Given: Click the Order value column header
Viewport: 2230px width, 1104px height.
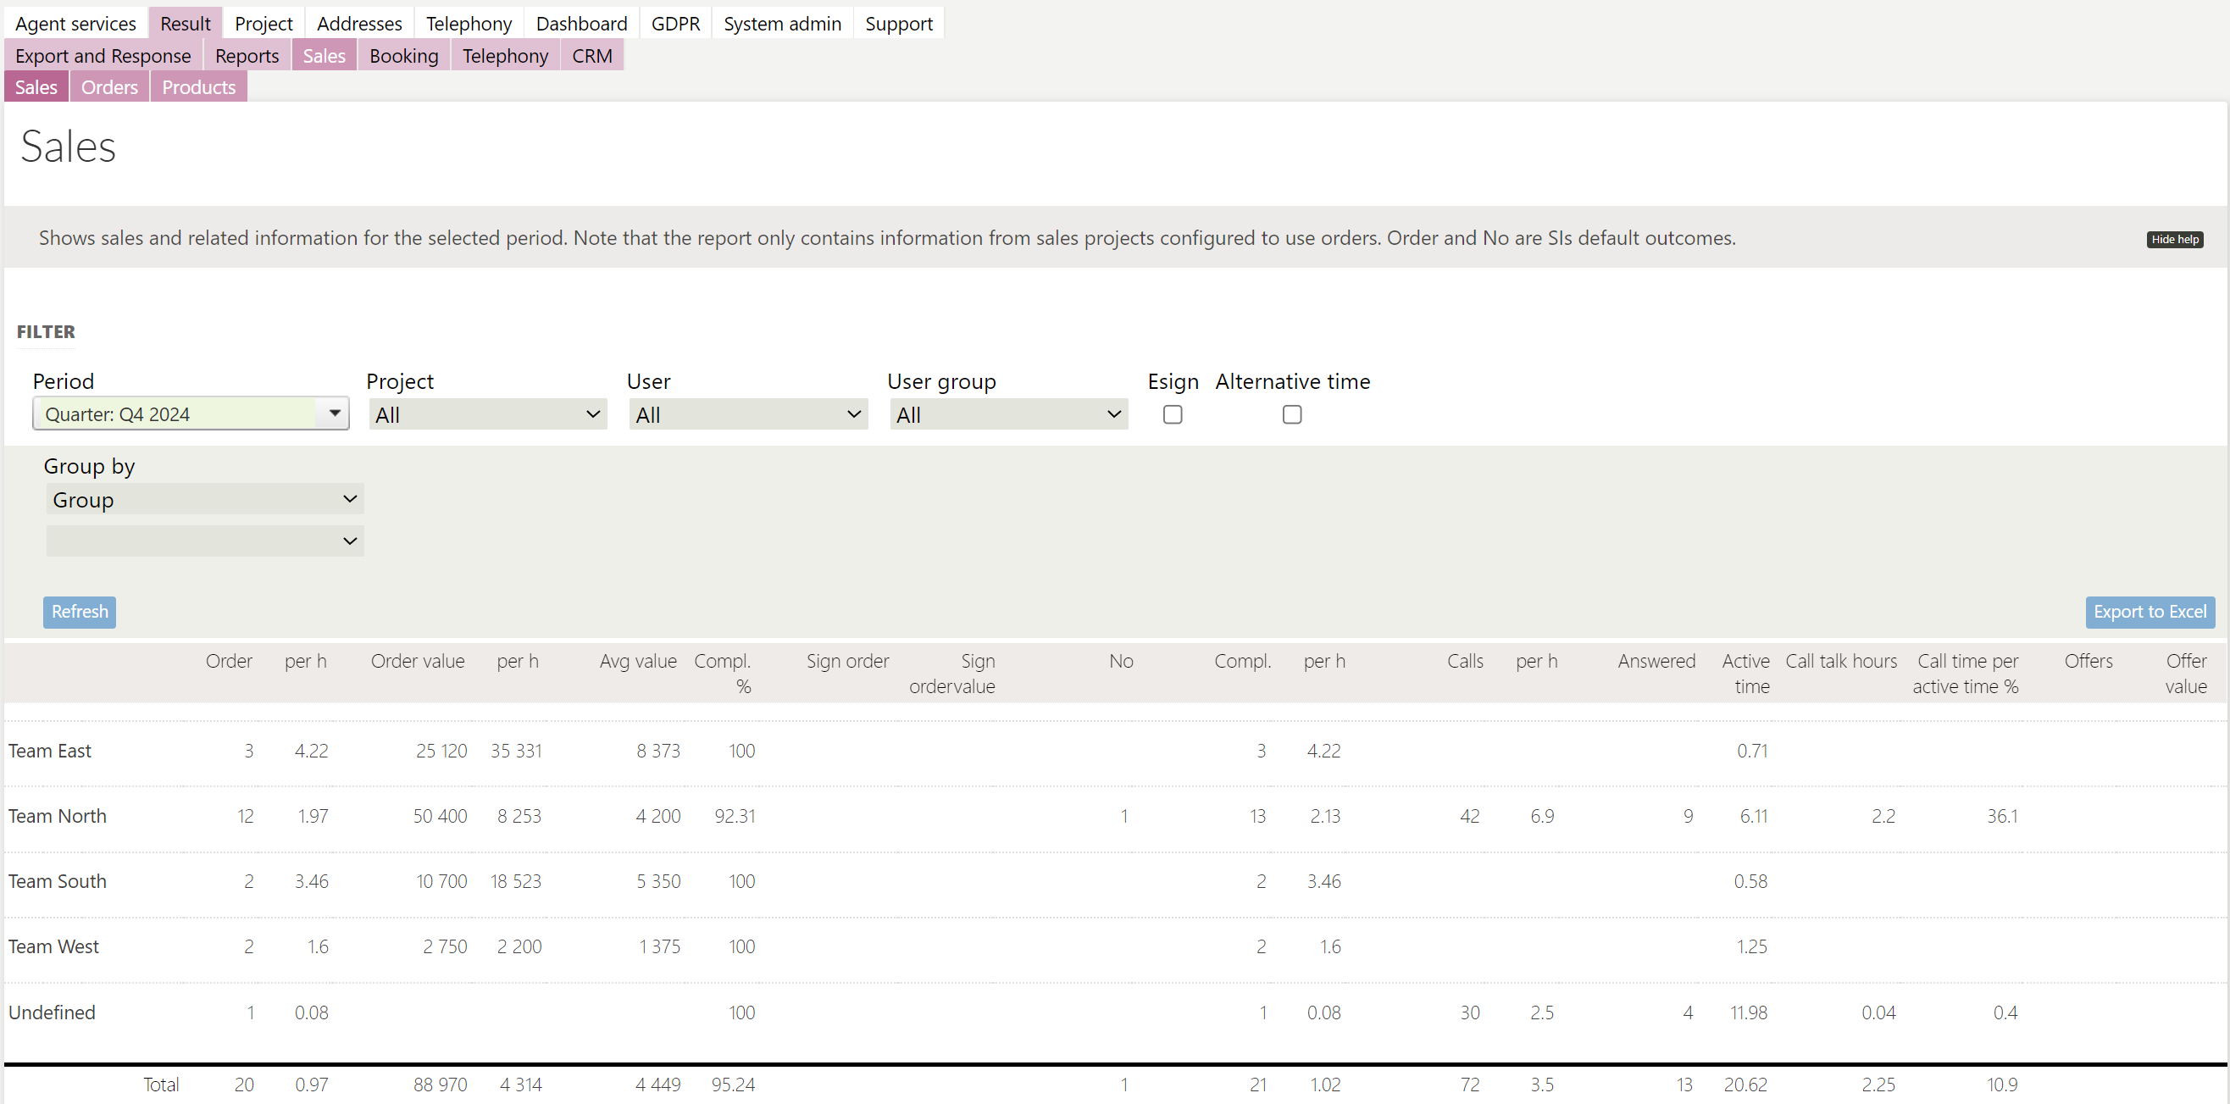Looking at the screenshot, I should point(417,661).
